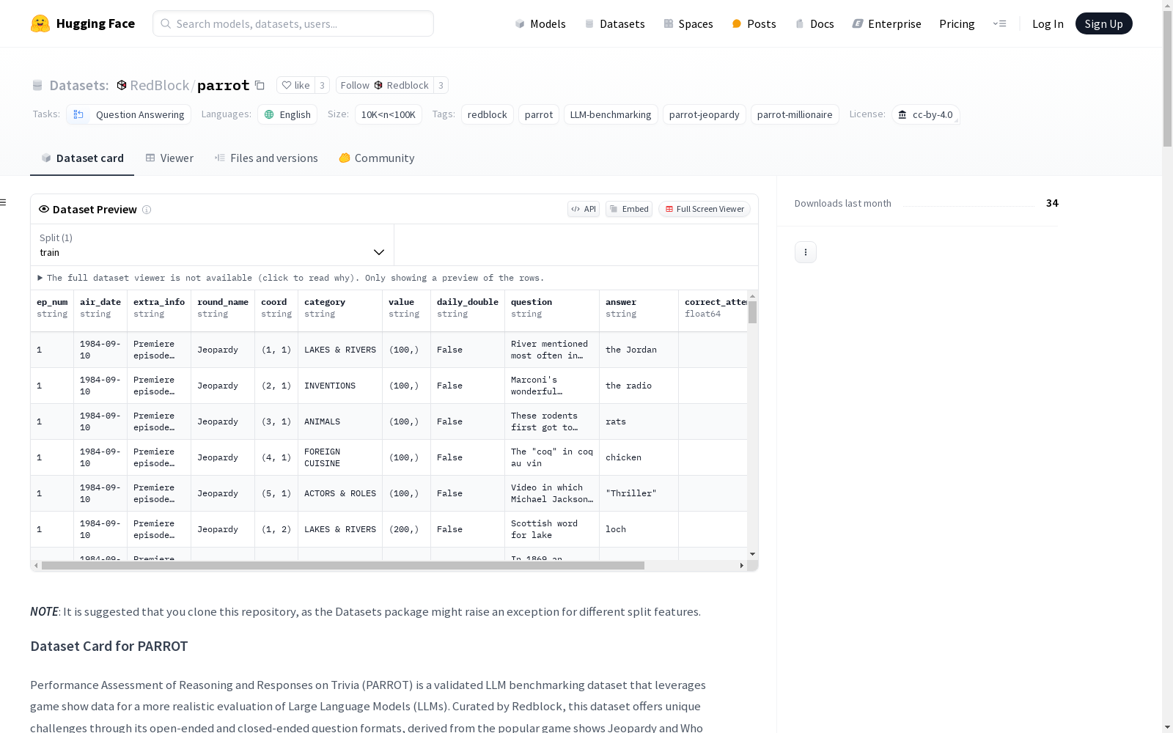
Task: Open Posts section
Action: tap(754, 23)
